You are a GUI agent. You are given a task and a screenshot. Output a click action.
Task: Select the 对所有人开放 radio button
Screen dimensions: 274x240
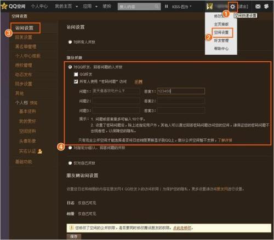(x=70, y=42)
